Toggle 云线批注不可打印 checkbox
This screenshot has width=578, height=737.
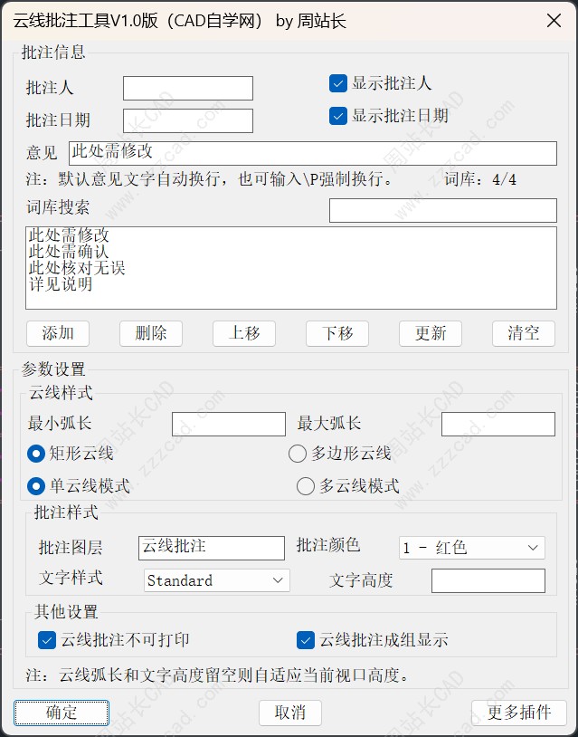click(x=48, y=640)
